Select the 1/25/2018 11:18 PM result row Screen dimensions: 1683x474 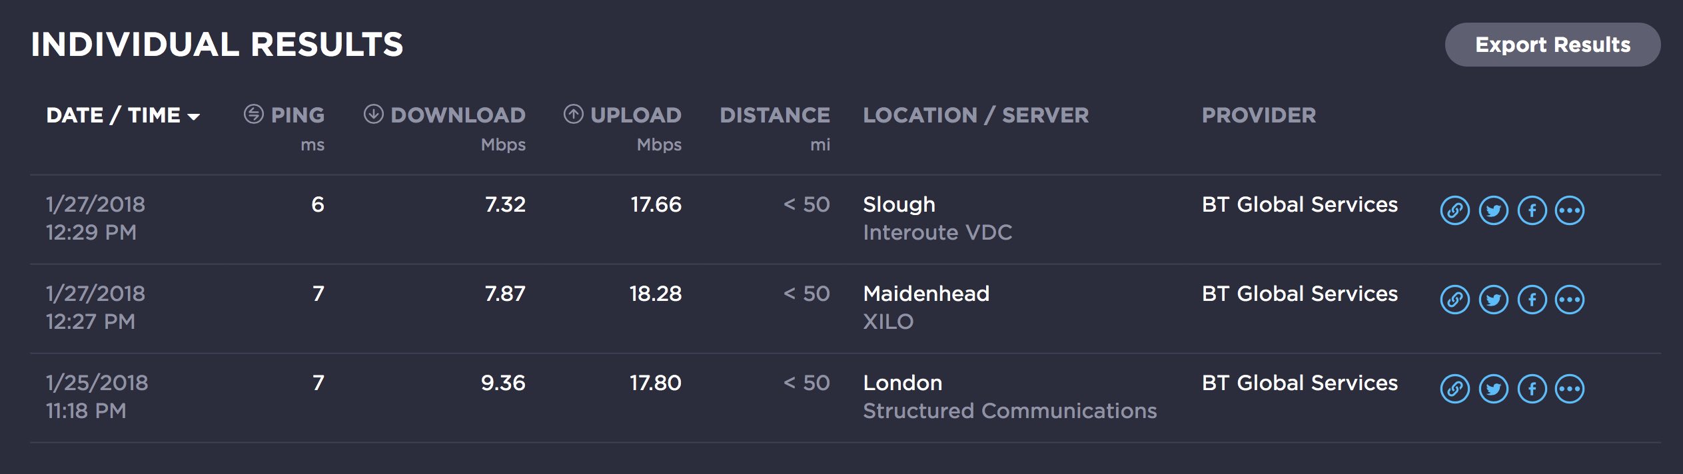coord(97,397)
